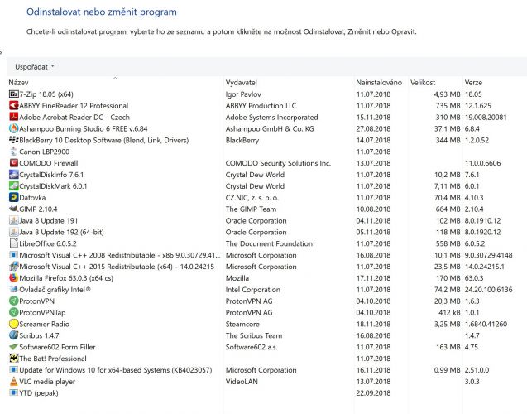The image size is (527, 414).
Task: Click install date 27.08.2018
Action: coord(373,128)
